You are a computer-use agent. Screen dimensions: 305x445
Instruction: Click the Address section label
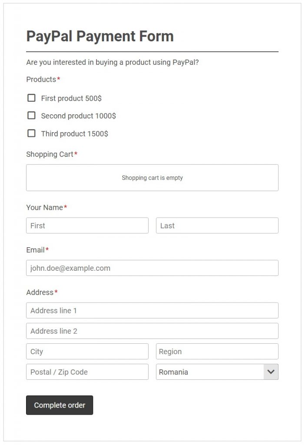[40, 292]
